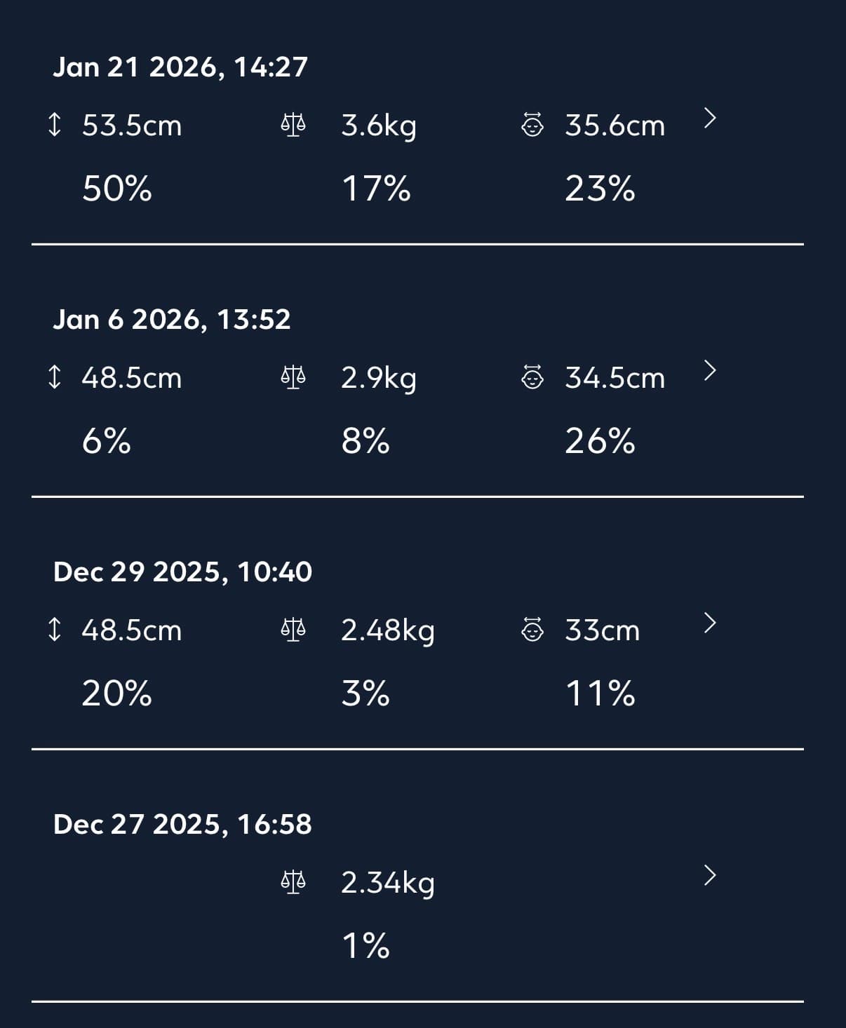The image size is (846, 1028).
Task: Click the weight scale icon beside 3.6kg
Action: click(x=293, y=126)
